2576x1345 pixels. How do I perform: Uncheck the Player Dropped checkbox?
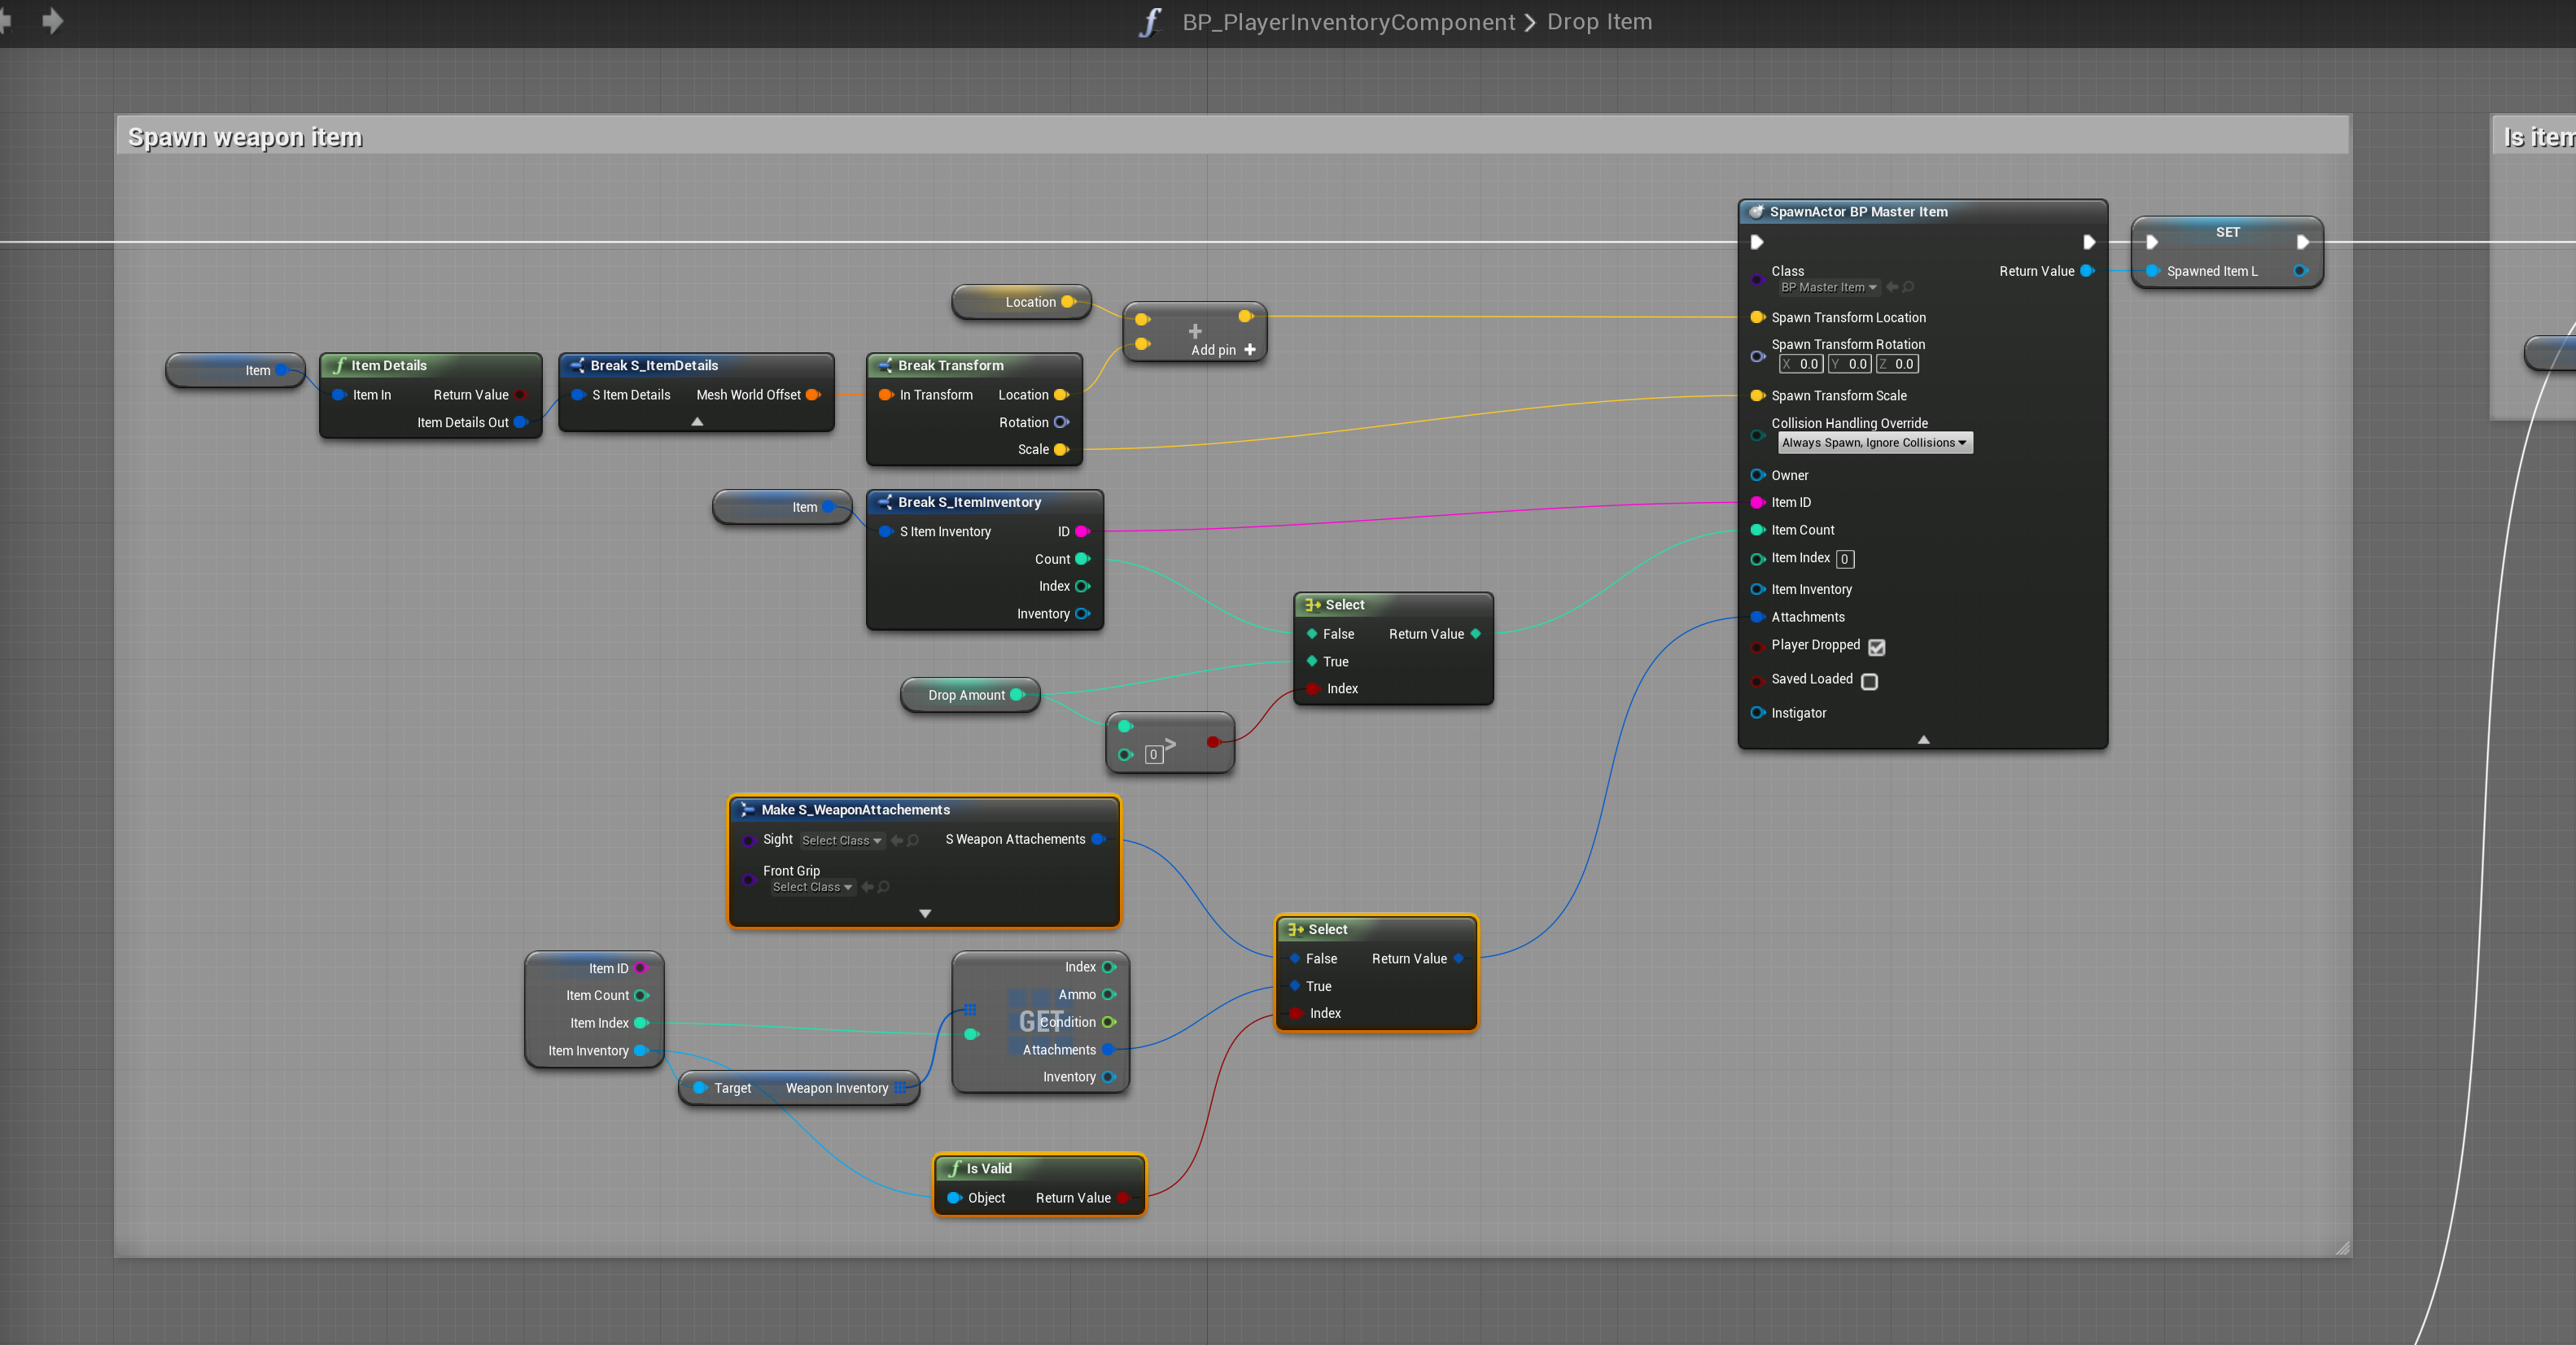pyautogui.click(x=1876, y=647)
